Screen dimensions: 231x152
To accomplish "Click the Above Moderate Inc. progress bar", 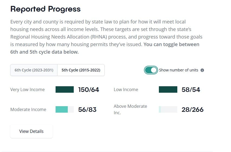I will 168,109.
